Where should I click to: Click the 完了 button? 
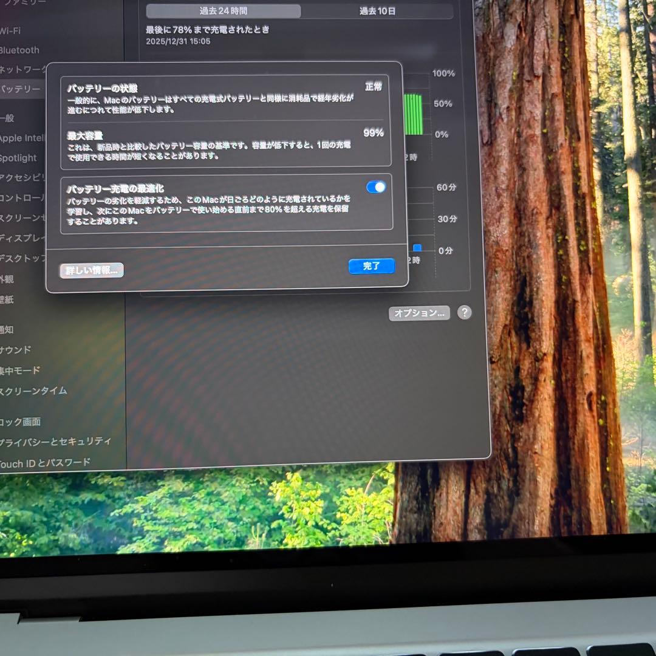(x=372, y=266)
